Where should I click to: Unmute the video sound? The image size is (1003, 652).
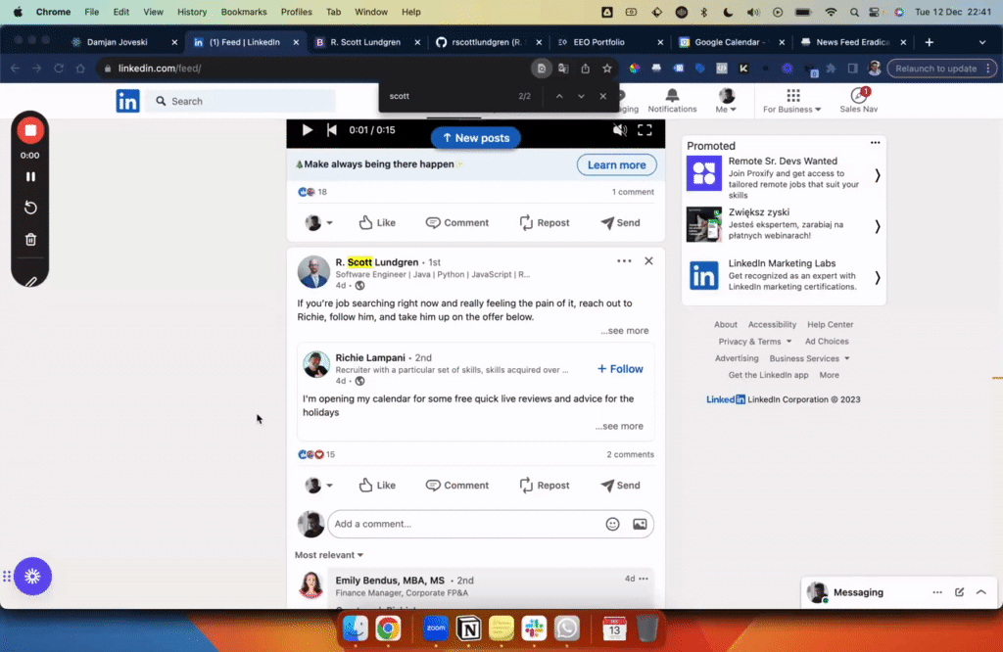click(619, 130)
